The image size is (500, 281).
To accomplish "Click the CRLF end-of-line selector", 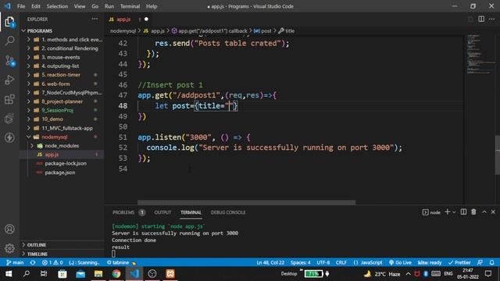I will [341, 262].
